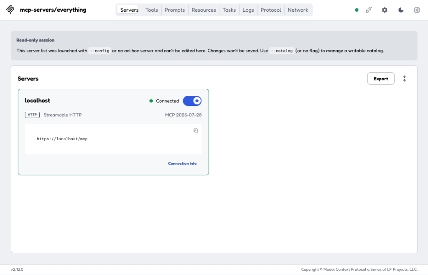Open the Tools tab
This screenshot has height=275, width=428.
click(151, 10)
